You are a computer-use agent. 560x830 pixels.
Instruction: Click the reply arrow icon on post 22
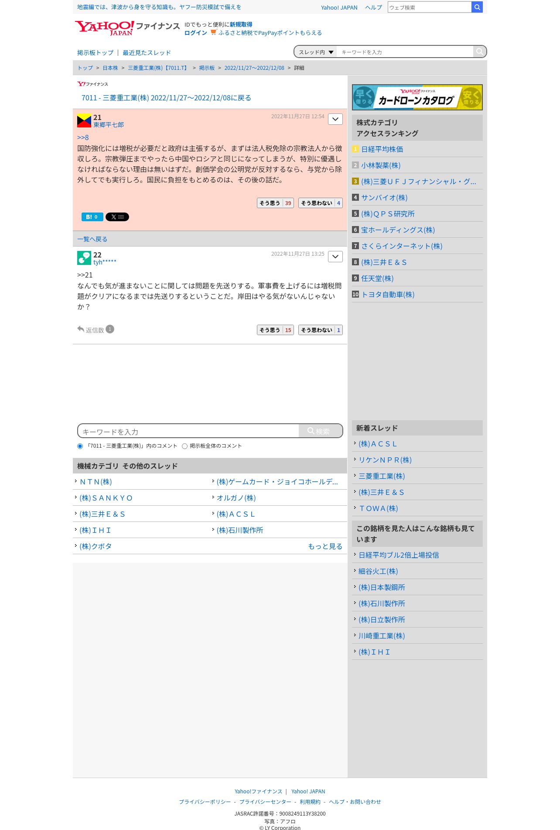pos(81,329)
